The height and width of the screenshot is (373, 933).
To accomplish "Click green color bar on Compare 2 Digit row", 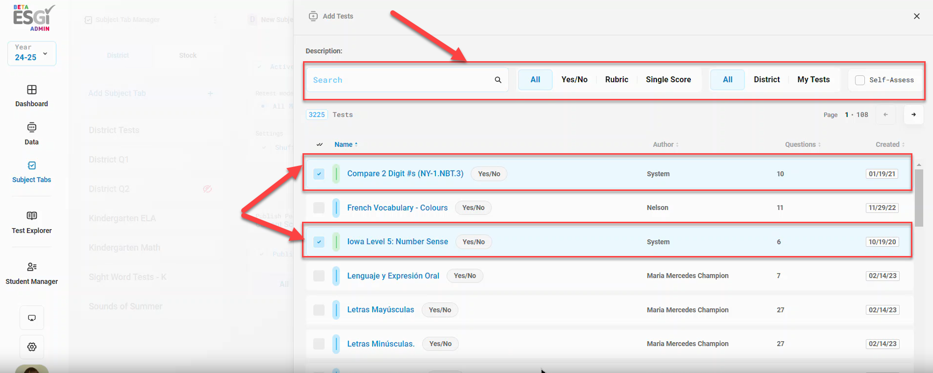I will click(x=336, y=174).
